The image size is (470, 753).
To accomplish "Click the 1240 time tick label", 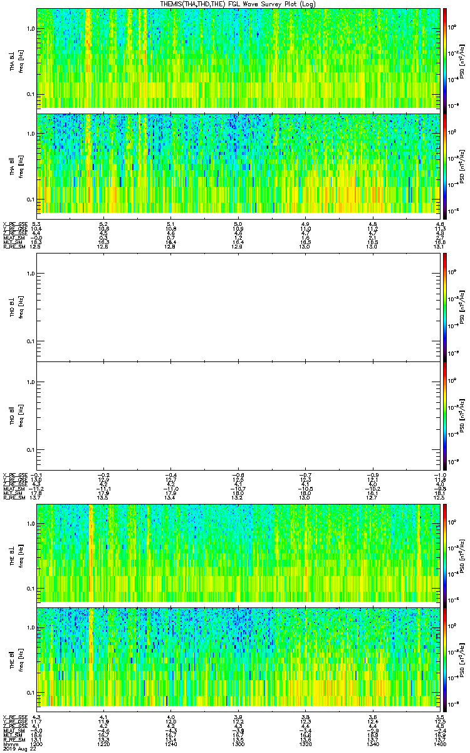I will click(x=170, y=743).
